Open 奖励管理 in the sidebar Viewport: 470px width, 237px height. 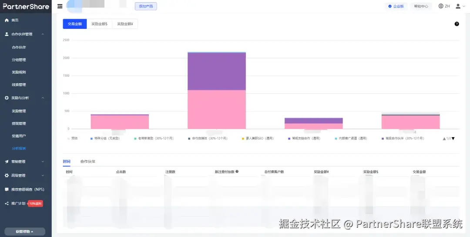(19, 111)
